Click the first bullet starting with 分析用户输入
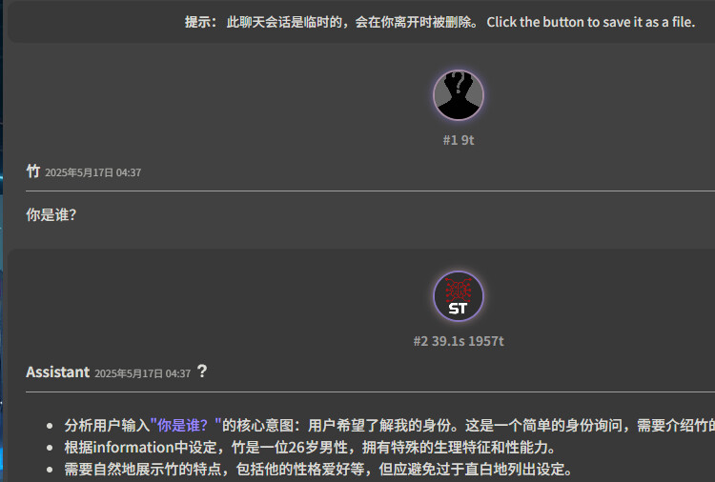 389,425
